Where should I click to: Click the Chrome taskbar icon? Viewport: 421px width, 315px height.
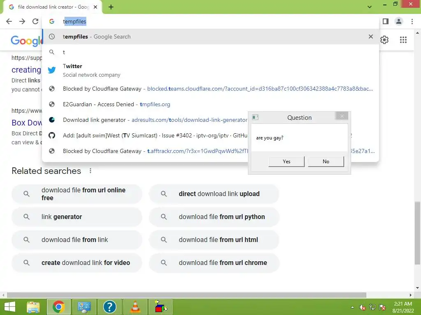point(59,307)
